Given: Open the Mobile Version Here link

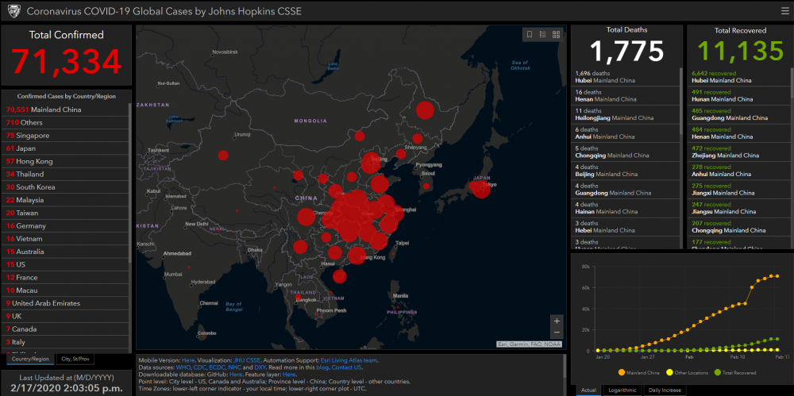Looking at the screenshot, I should tap(188, 360).
